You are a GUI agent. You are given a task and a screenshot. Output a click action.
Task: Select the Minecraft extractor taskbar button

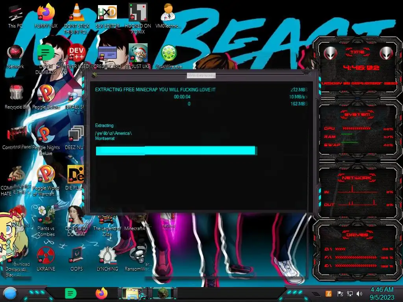(x=163, y=293)
